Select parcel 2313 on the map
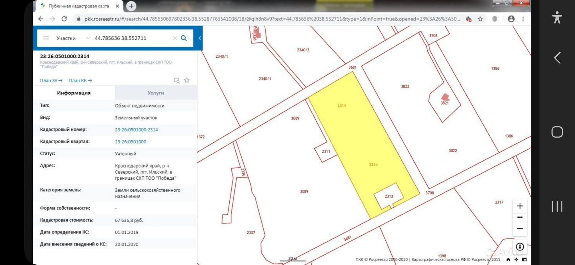 [x=389, y=196]
